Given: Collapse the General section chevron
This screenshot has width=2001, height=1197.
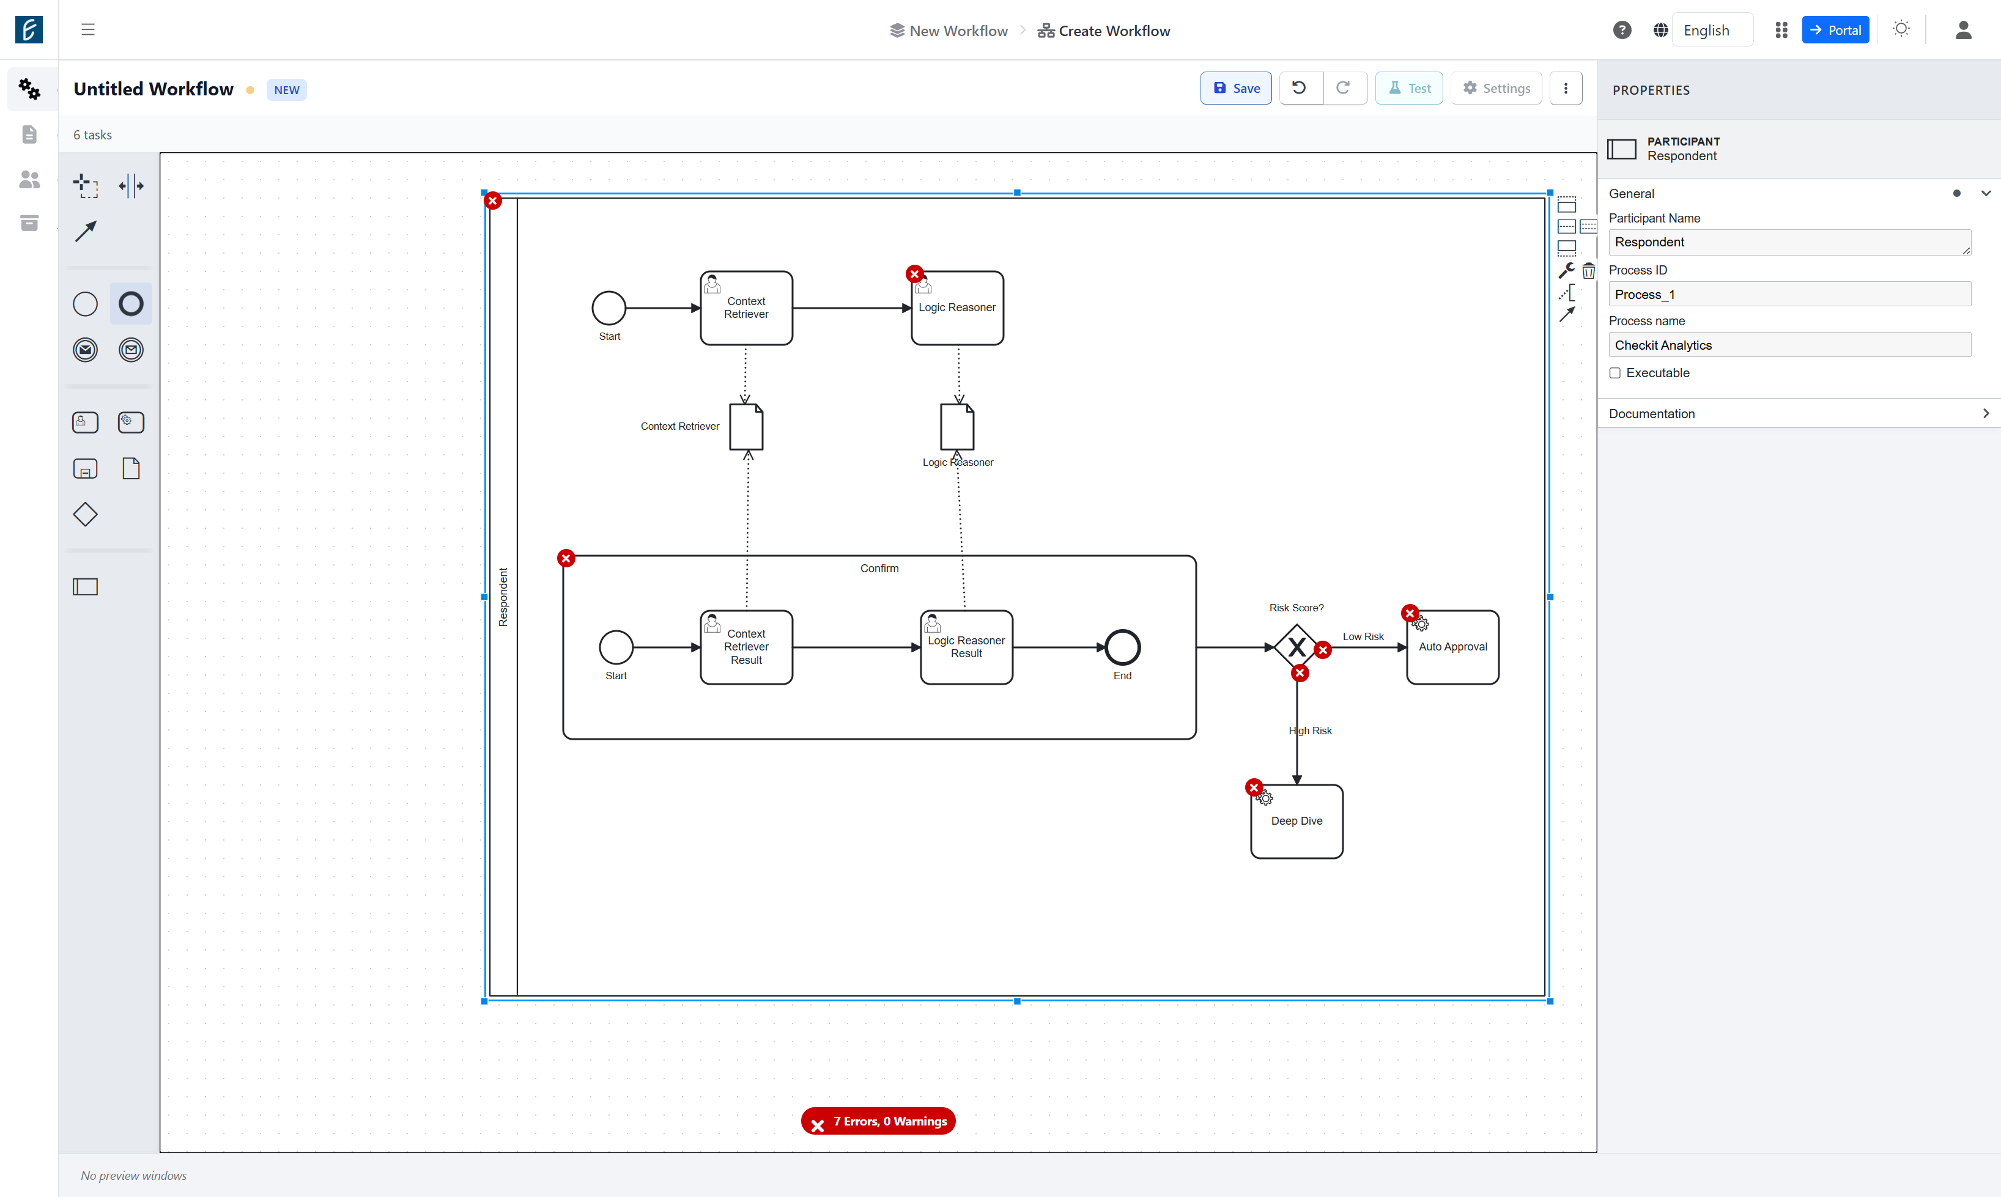Looking at the screenshot, I should click(x=1986, y=194).
